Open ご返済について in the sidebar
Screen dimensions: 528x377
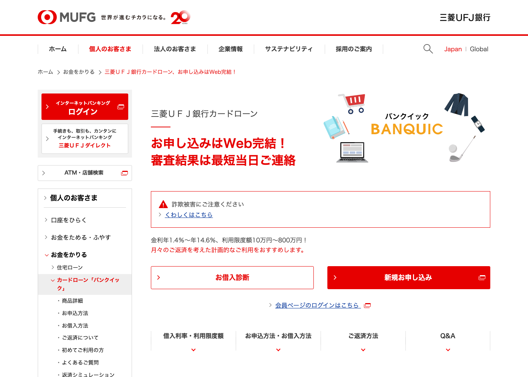tap(80, 338)
